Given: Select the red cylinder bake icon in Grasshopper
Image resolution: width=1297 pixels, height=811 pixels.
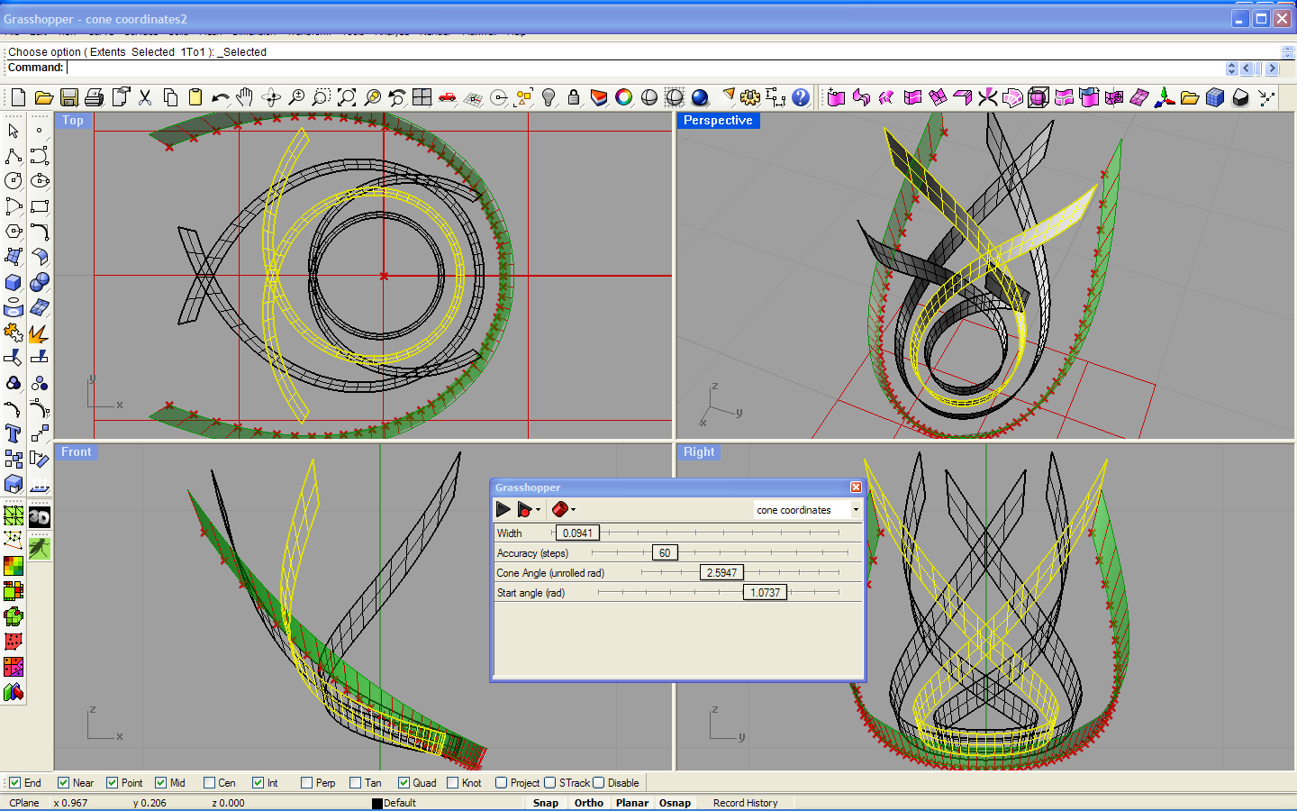Looking at the screenshot, I should click(x=561, y=509).
